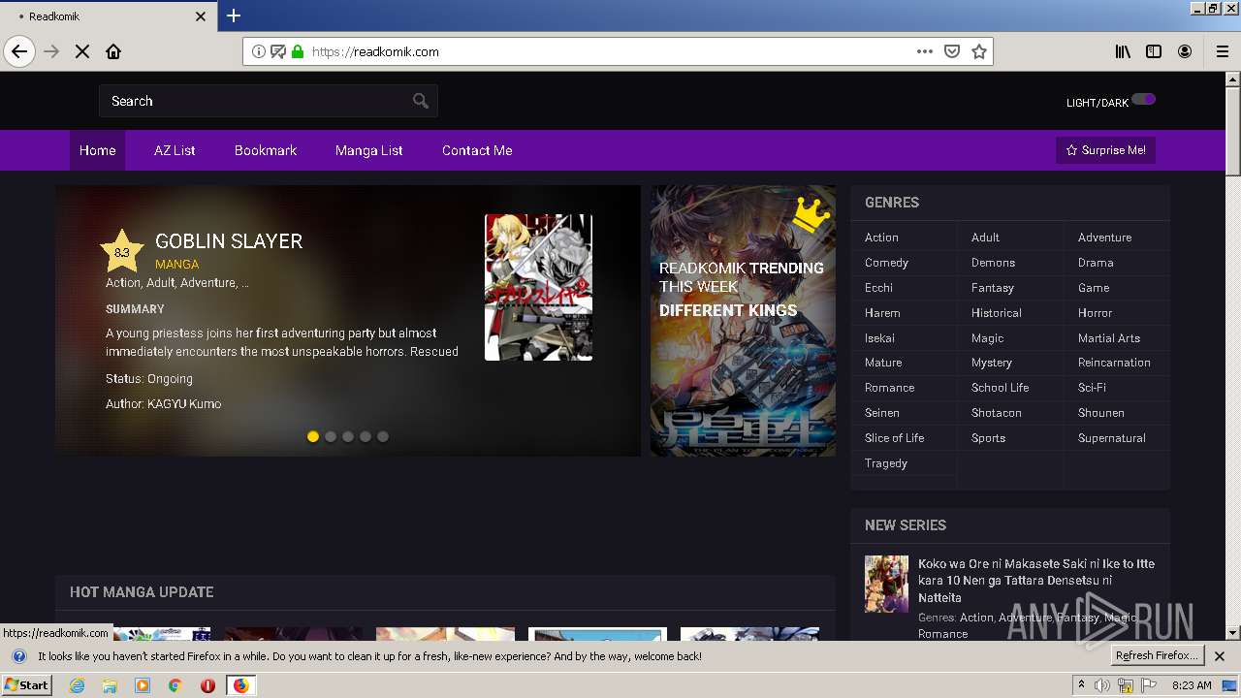Show site information icon in address bar
The height and width of the screenshot is (698, 1241).
[259, 51]
